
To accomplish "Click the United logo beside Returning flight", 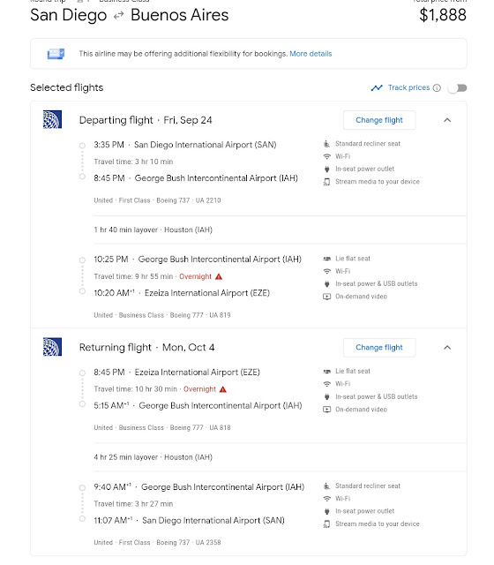I will pos(52,347).
